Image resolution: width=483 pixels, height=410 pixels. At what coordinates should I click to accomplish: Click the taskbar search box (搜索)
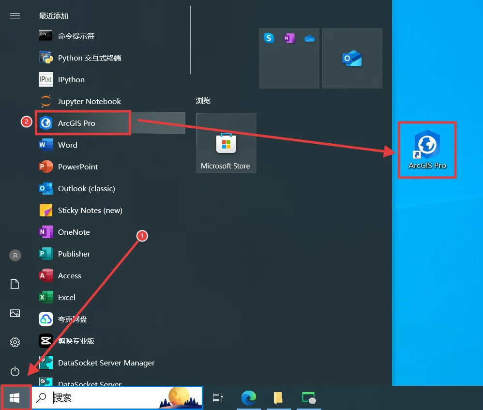tap(117, 398)
